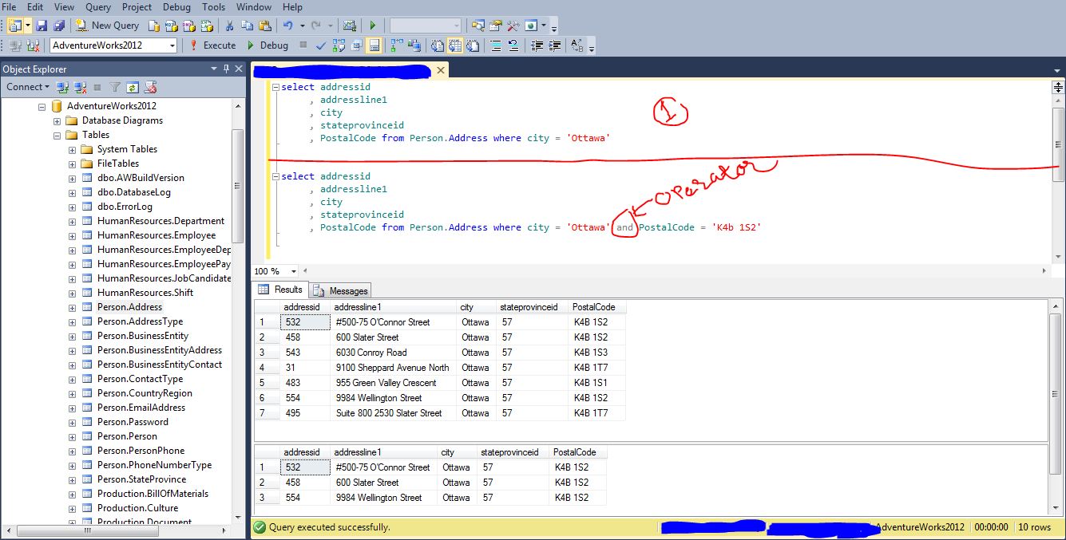Image resolution: width=1066 pixels, height=540 pixels.
Task: Collapse the first select statement outline
Action: [275, 87]
